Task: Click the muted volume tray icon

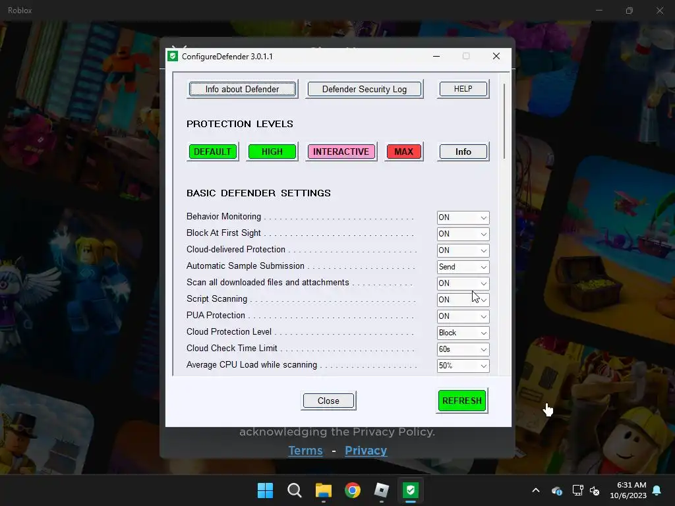Action: 595,490
